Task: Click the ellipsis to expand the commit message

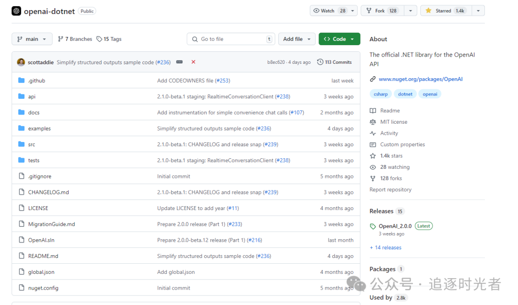Action: click(179, 61)
